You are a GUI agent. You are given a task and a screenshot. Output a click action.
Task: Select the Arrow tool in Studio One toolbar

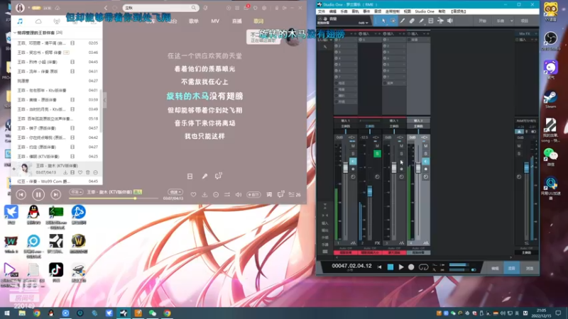383,21
